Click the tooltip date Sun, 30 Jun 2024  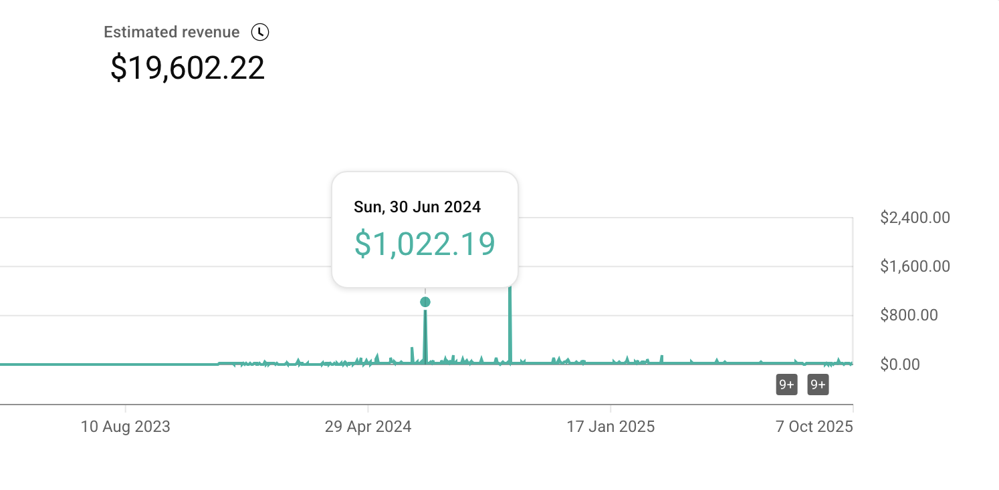417,207
